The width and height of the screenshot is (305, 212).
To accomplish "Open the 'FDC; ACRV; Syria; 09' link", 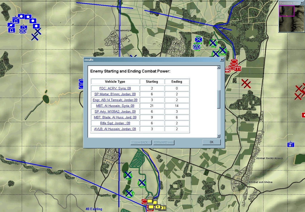I will (x=115, y=88).
